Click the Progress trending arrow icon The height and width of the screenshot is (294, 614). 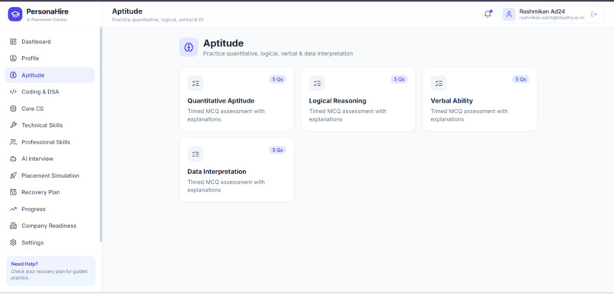[x=13, y=209]
